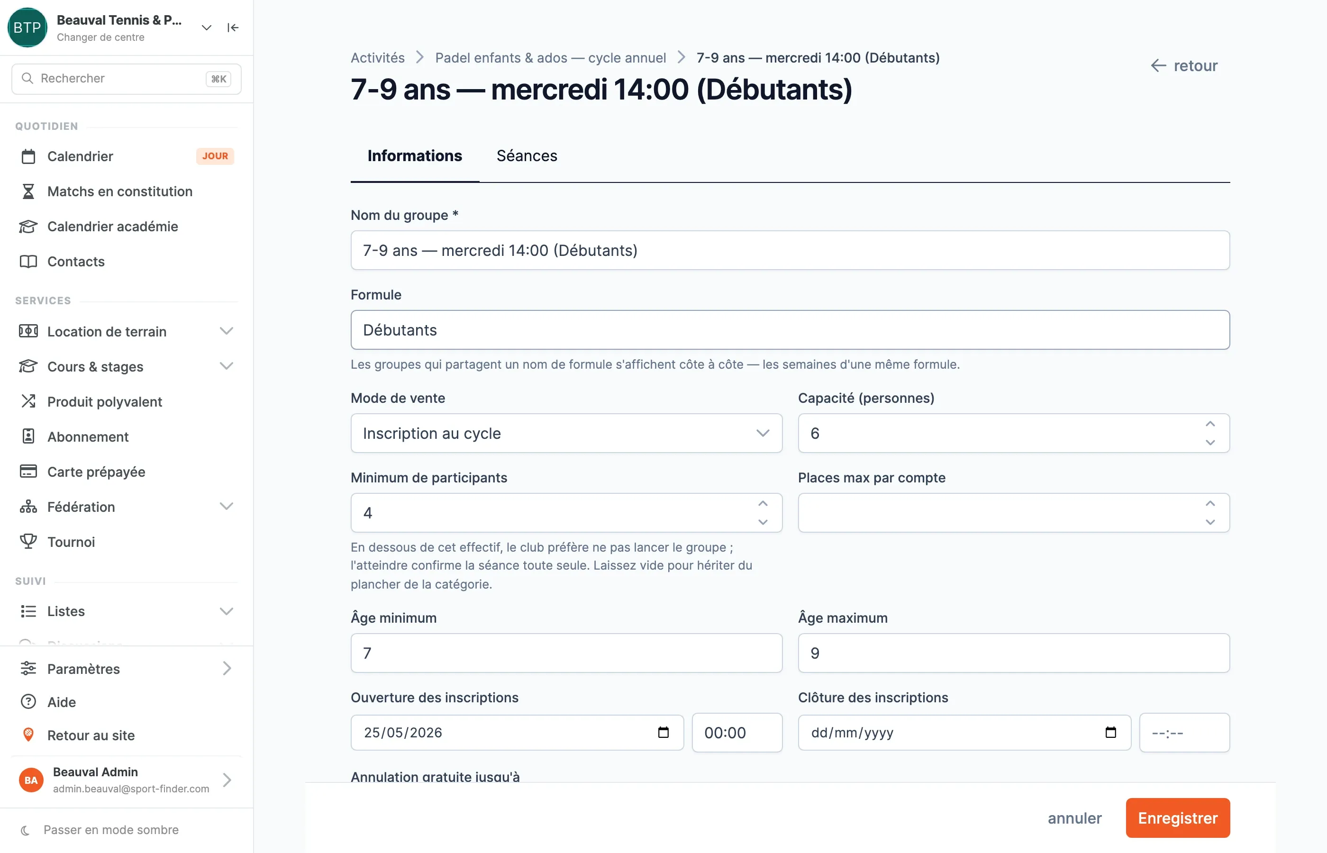Select the Informations tab
Viewport: 1327px width, 853px height.
coord(414,156)
